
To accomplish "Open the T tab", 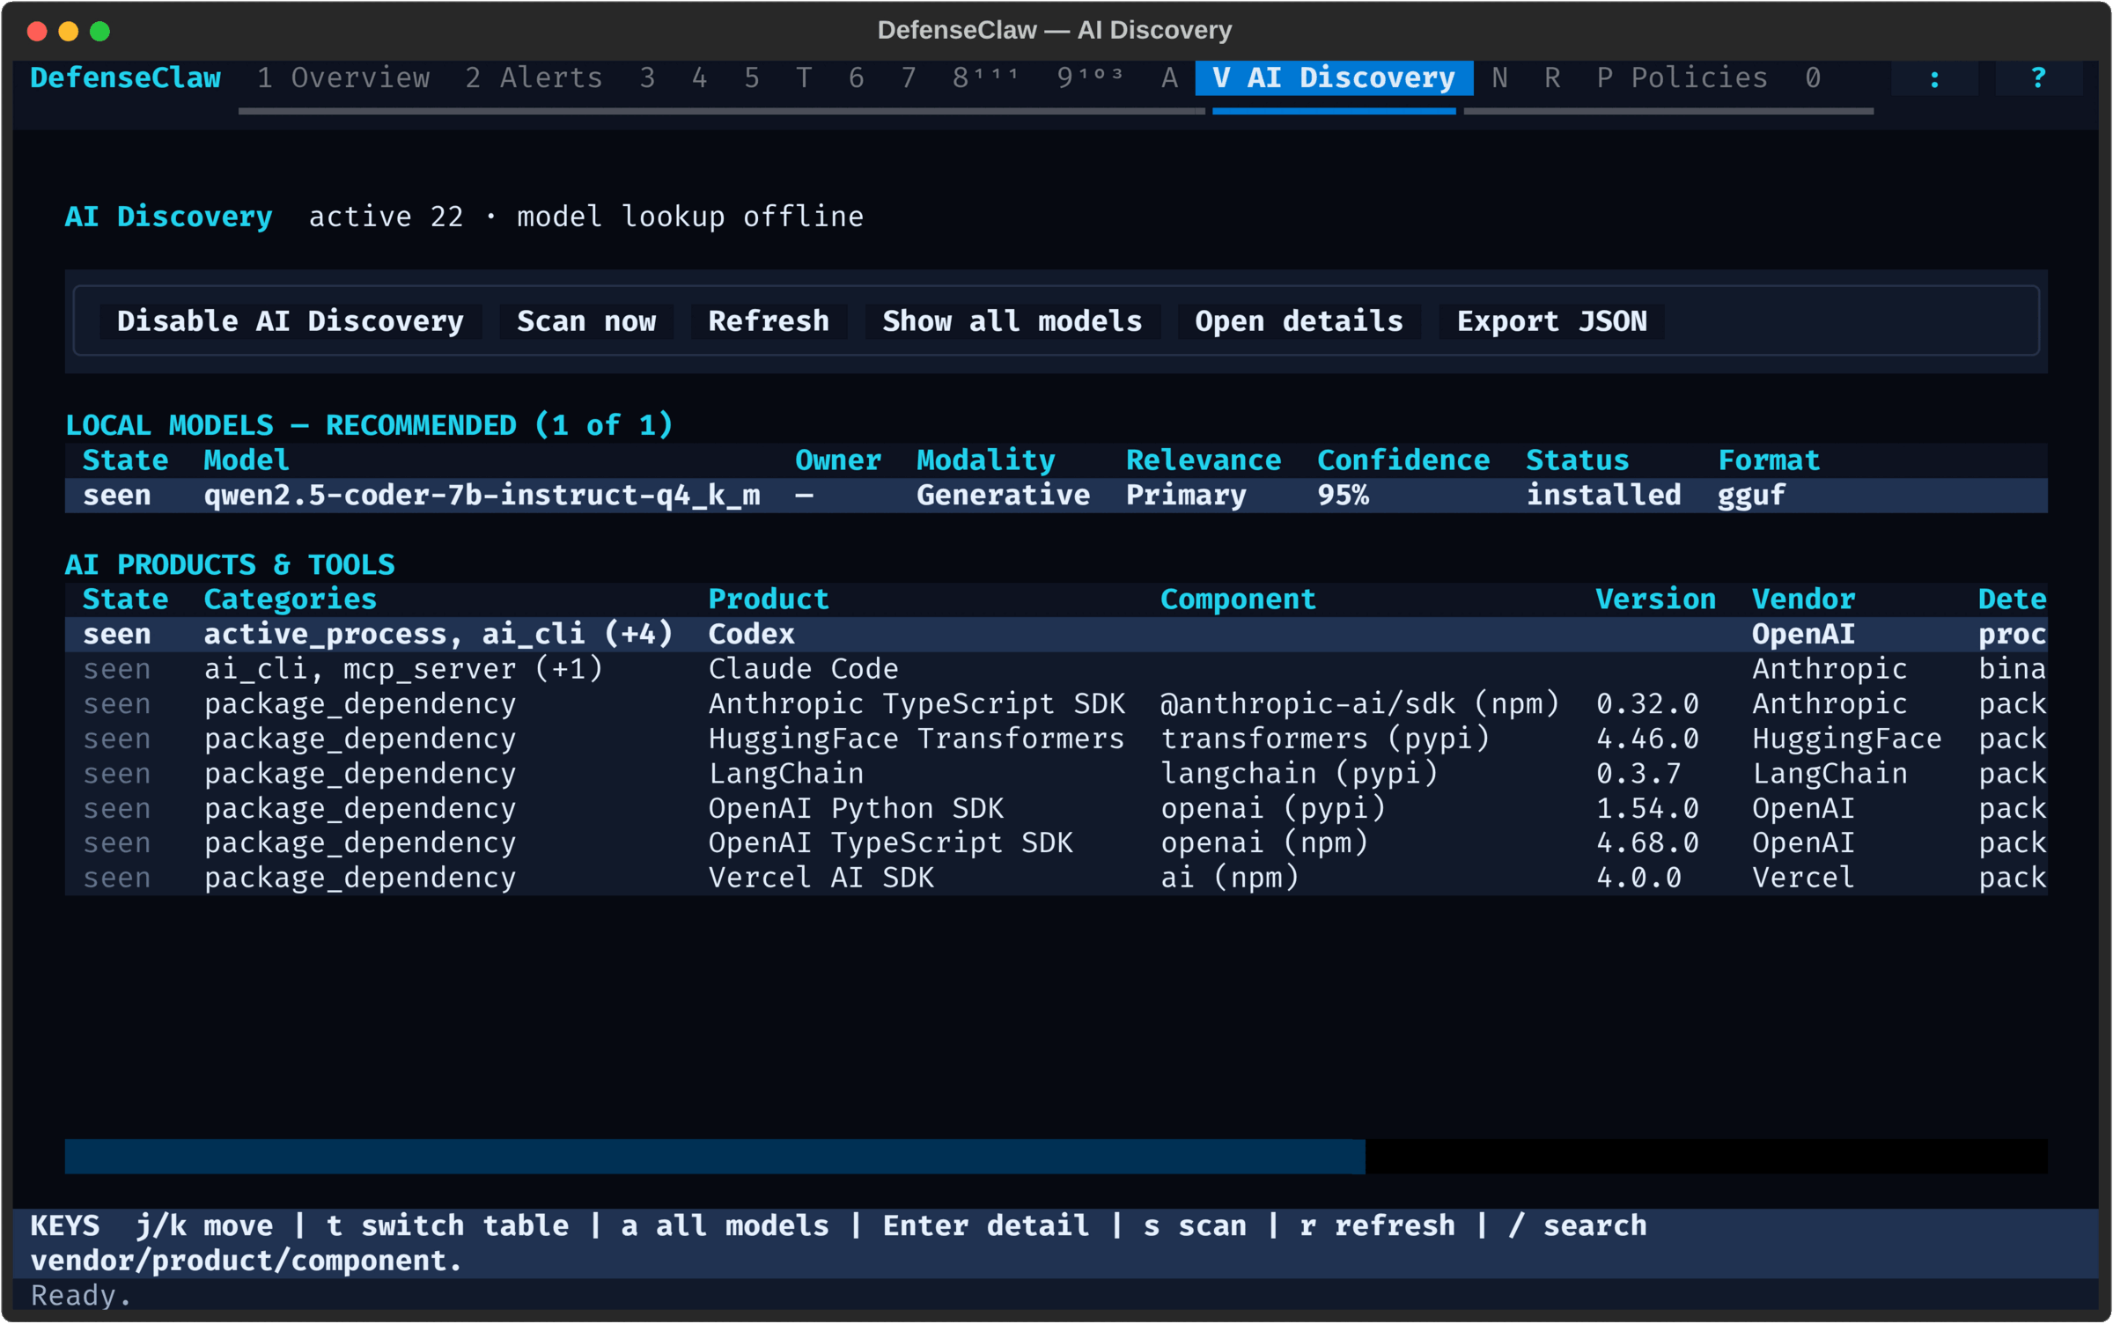I will (804, 78).
